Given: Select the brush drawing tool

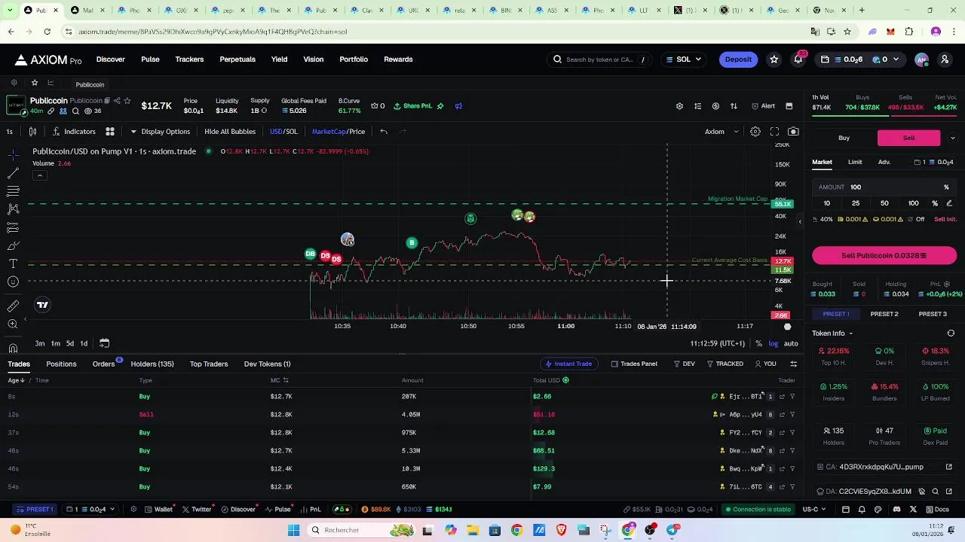Looking at the screenshot, I should click(x=13, y=245).
